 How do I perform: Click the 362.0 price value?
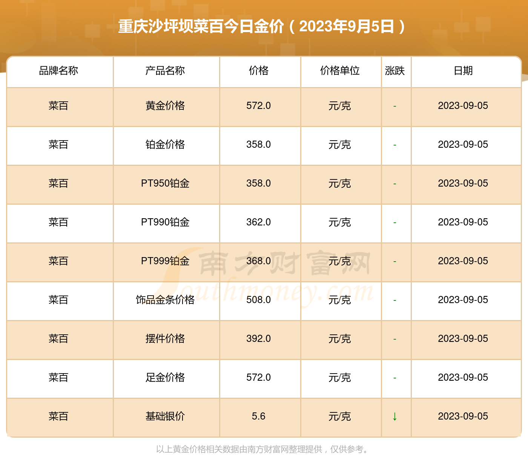click(259, 222)
